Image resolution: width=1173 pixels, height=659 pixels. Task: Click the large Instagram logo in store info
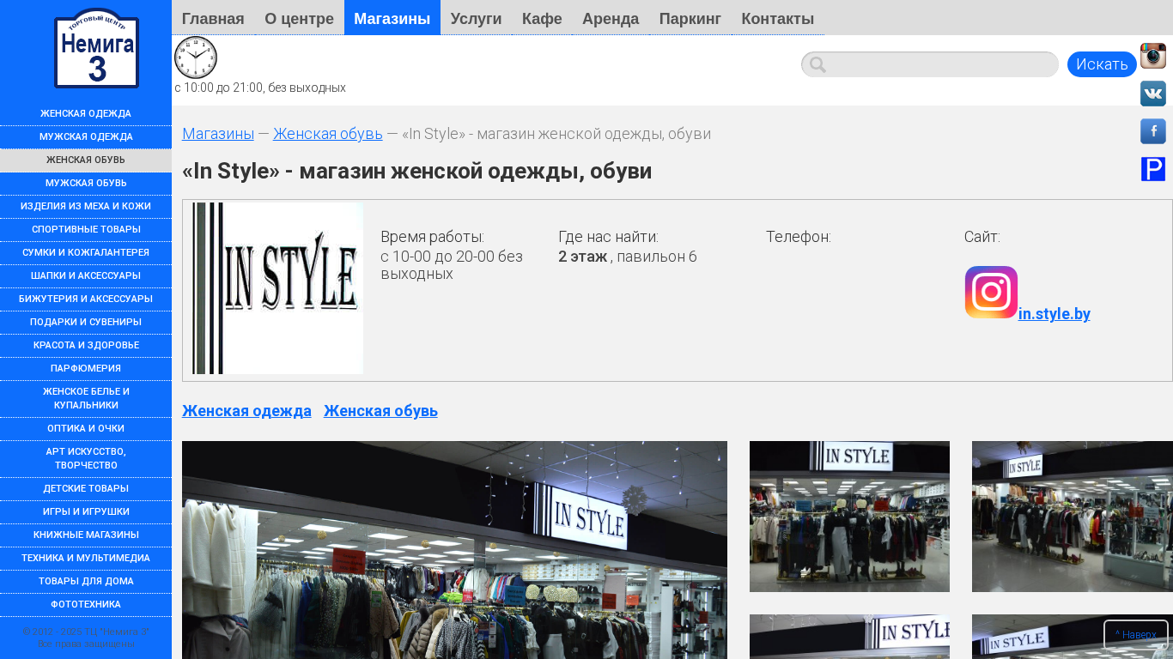coord(991,293)
